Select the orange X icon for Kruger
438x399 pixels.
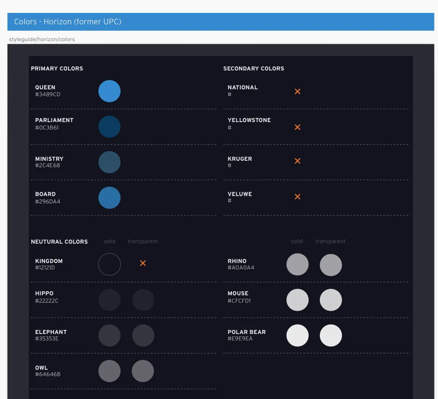click(x=297, y=161)
